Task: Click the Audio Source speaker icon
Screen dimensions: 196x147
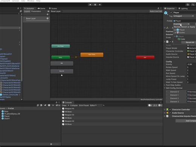Action: tap(167, 113)
